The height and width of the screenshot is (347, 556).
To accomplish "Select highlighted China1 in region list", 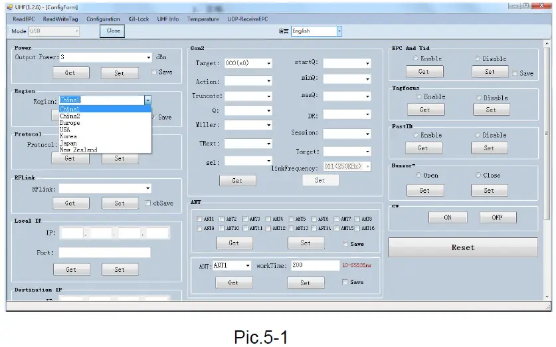I will click(x=105, y=109).
